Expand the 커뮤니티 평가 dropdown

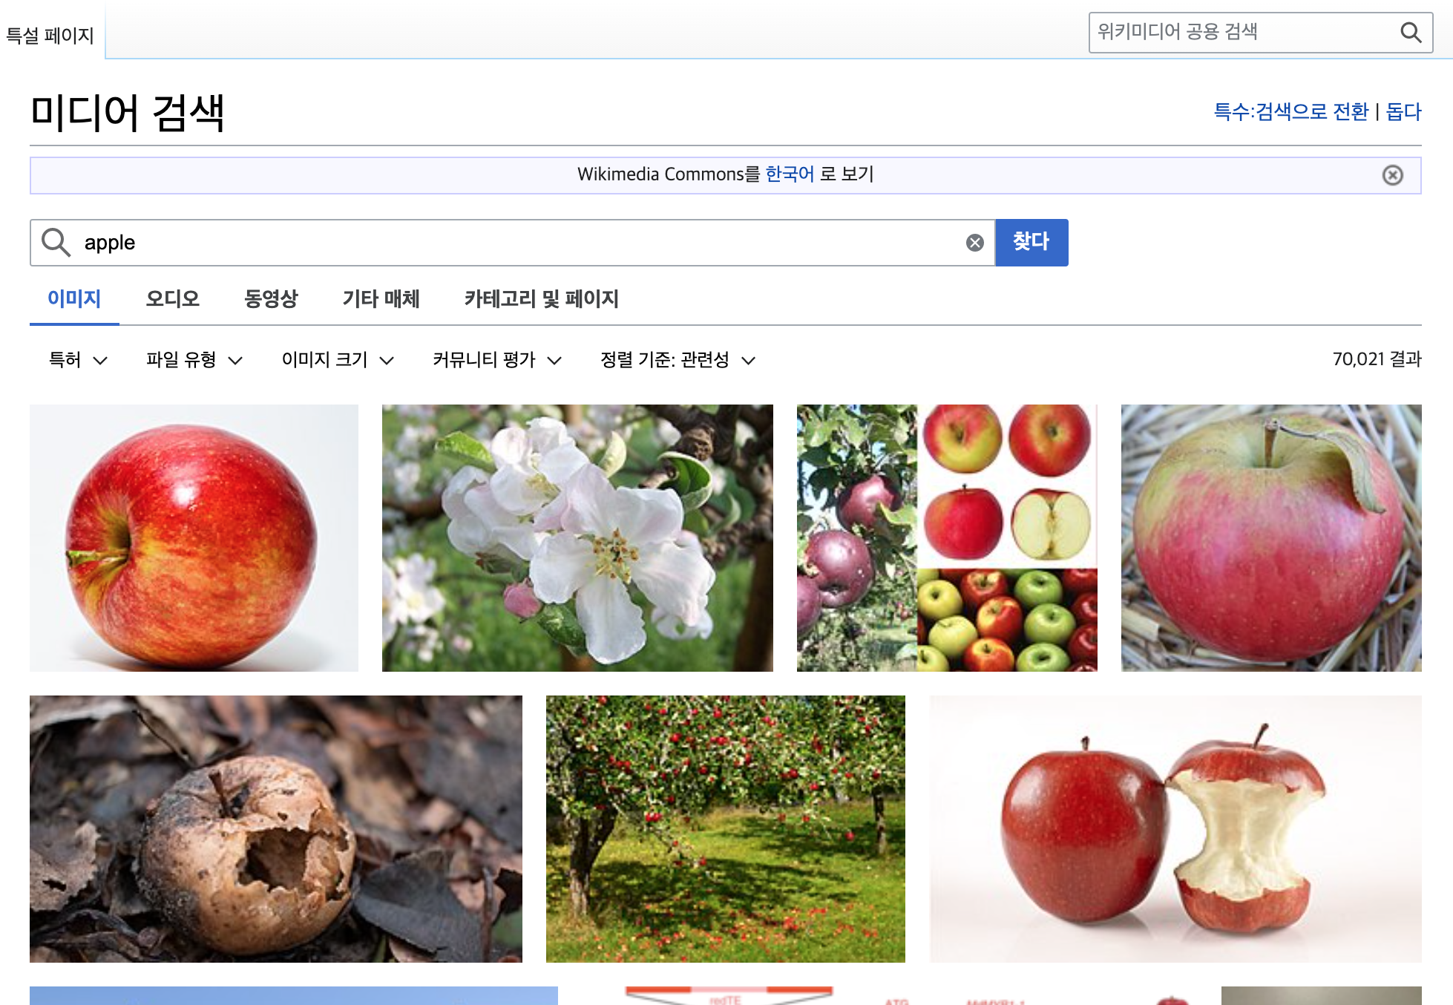pos(496,360)
